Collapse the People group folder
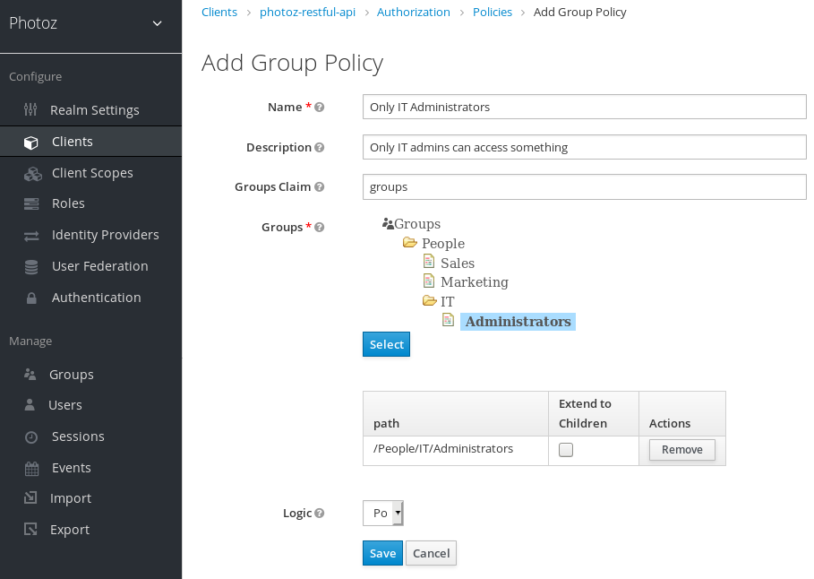 (x=410, y=244)
